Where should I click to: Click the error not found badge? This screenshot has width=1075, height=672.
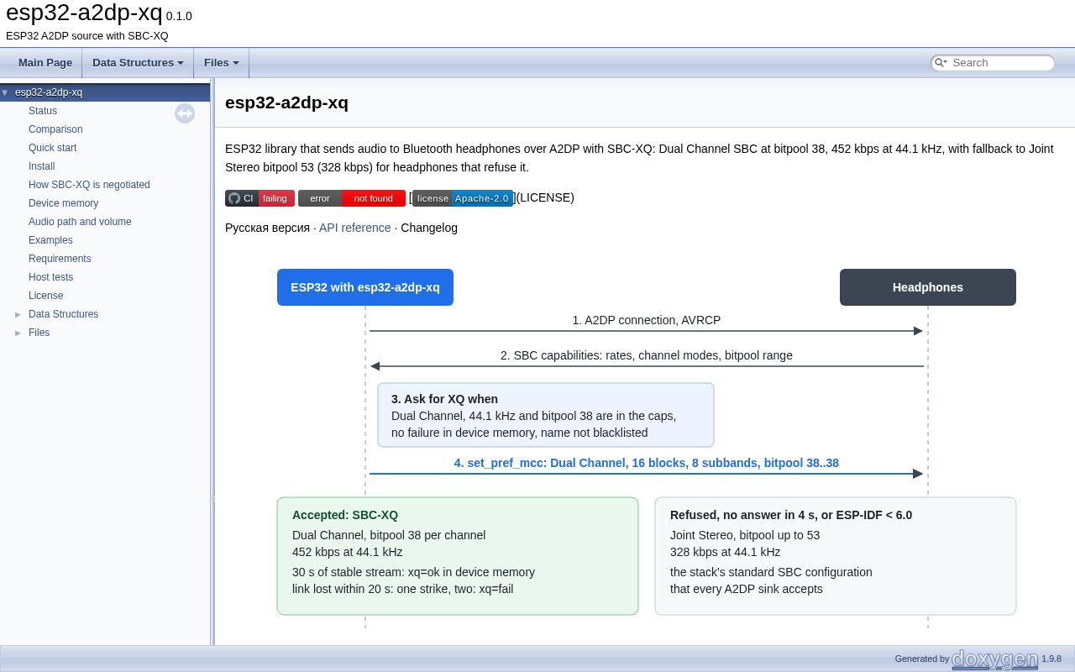(x=352, y=198)
